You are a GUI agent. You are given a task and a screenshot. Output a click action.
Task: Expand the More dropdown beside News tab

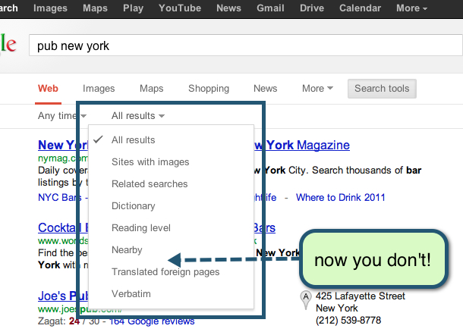317,89
